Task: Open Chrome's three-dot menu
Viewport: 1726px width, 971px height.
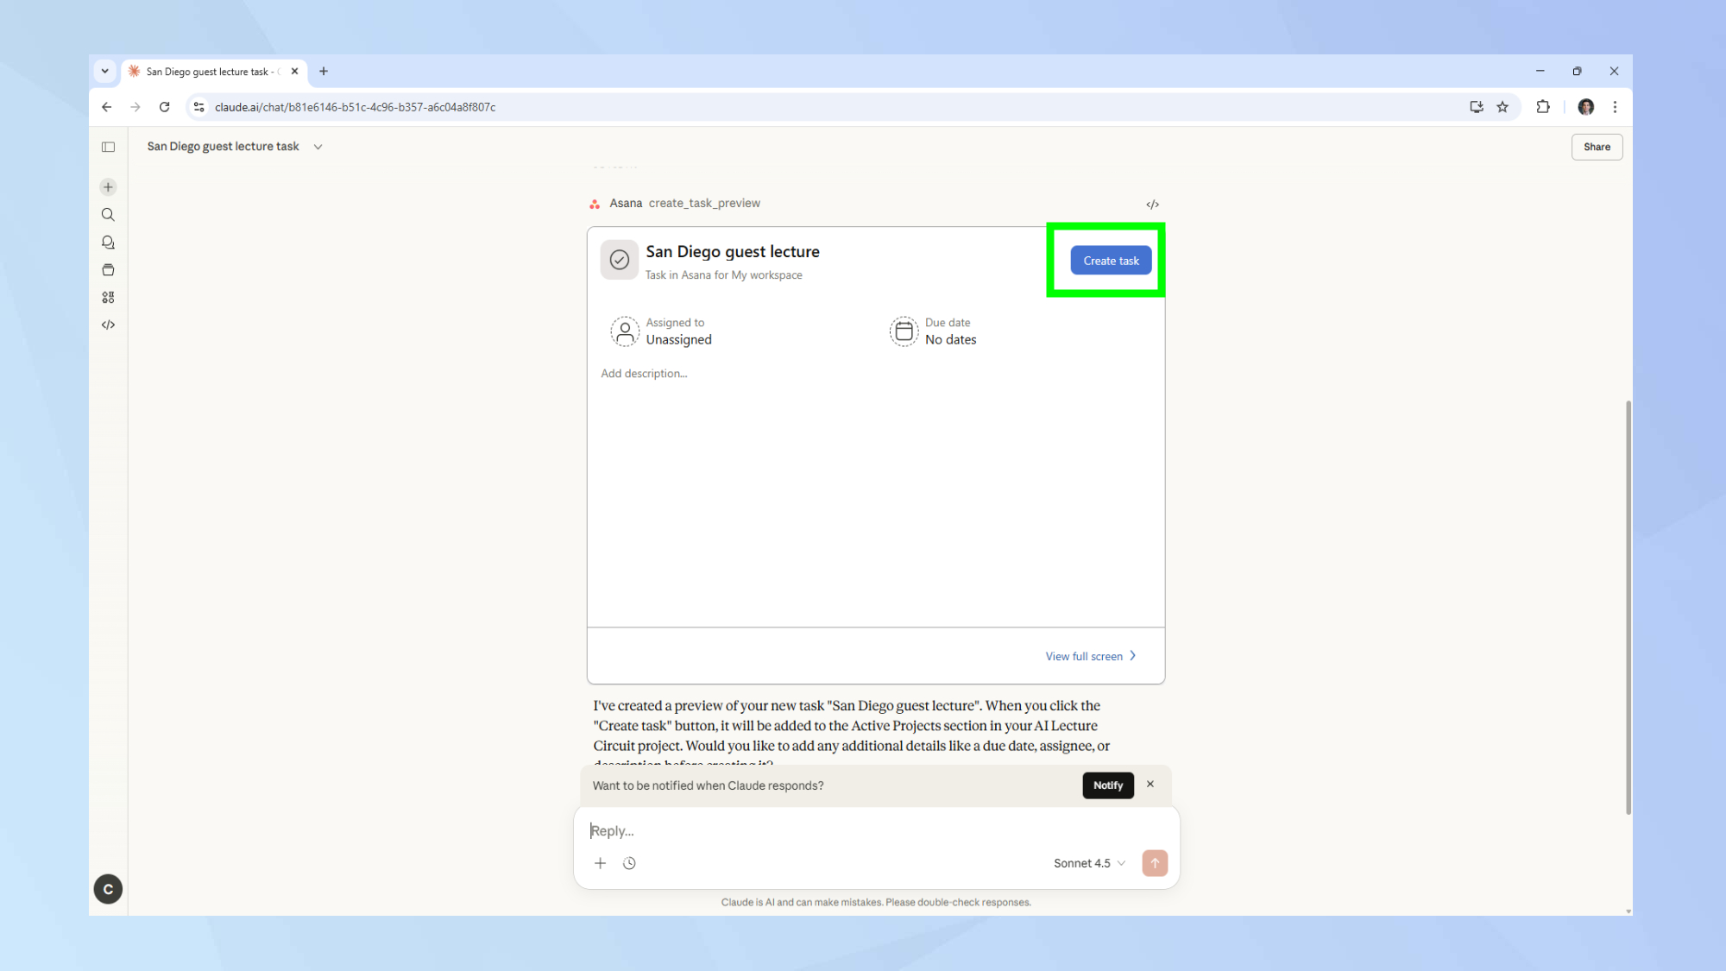Action: click(1615, 106)
